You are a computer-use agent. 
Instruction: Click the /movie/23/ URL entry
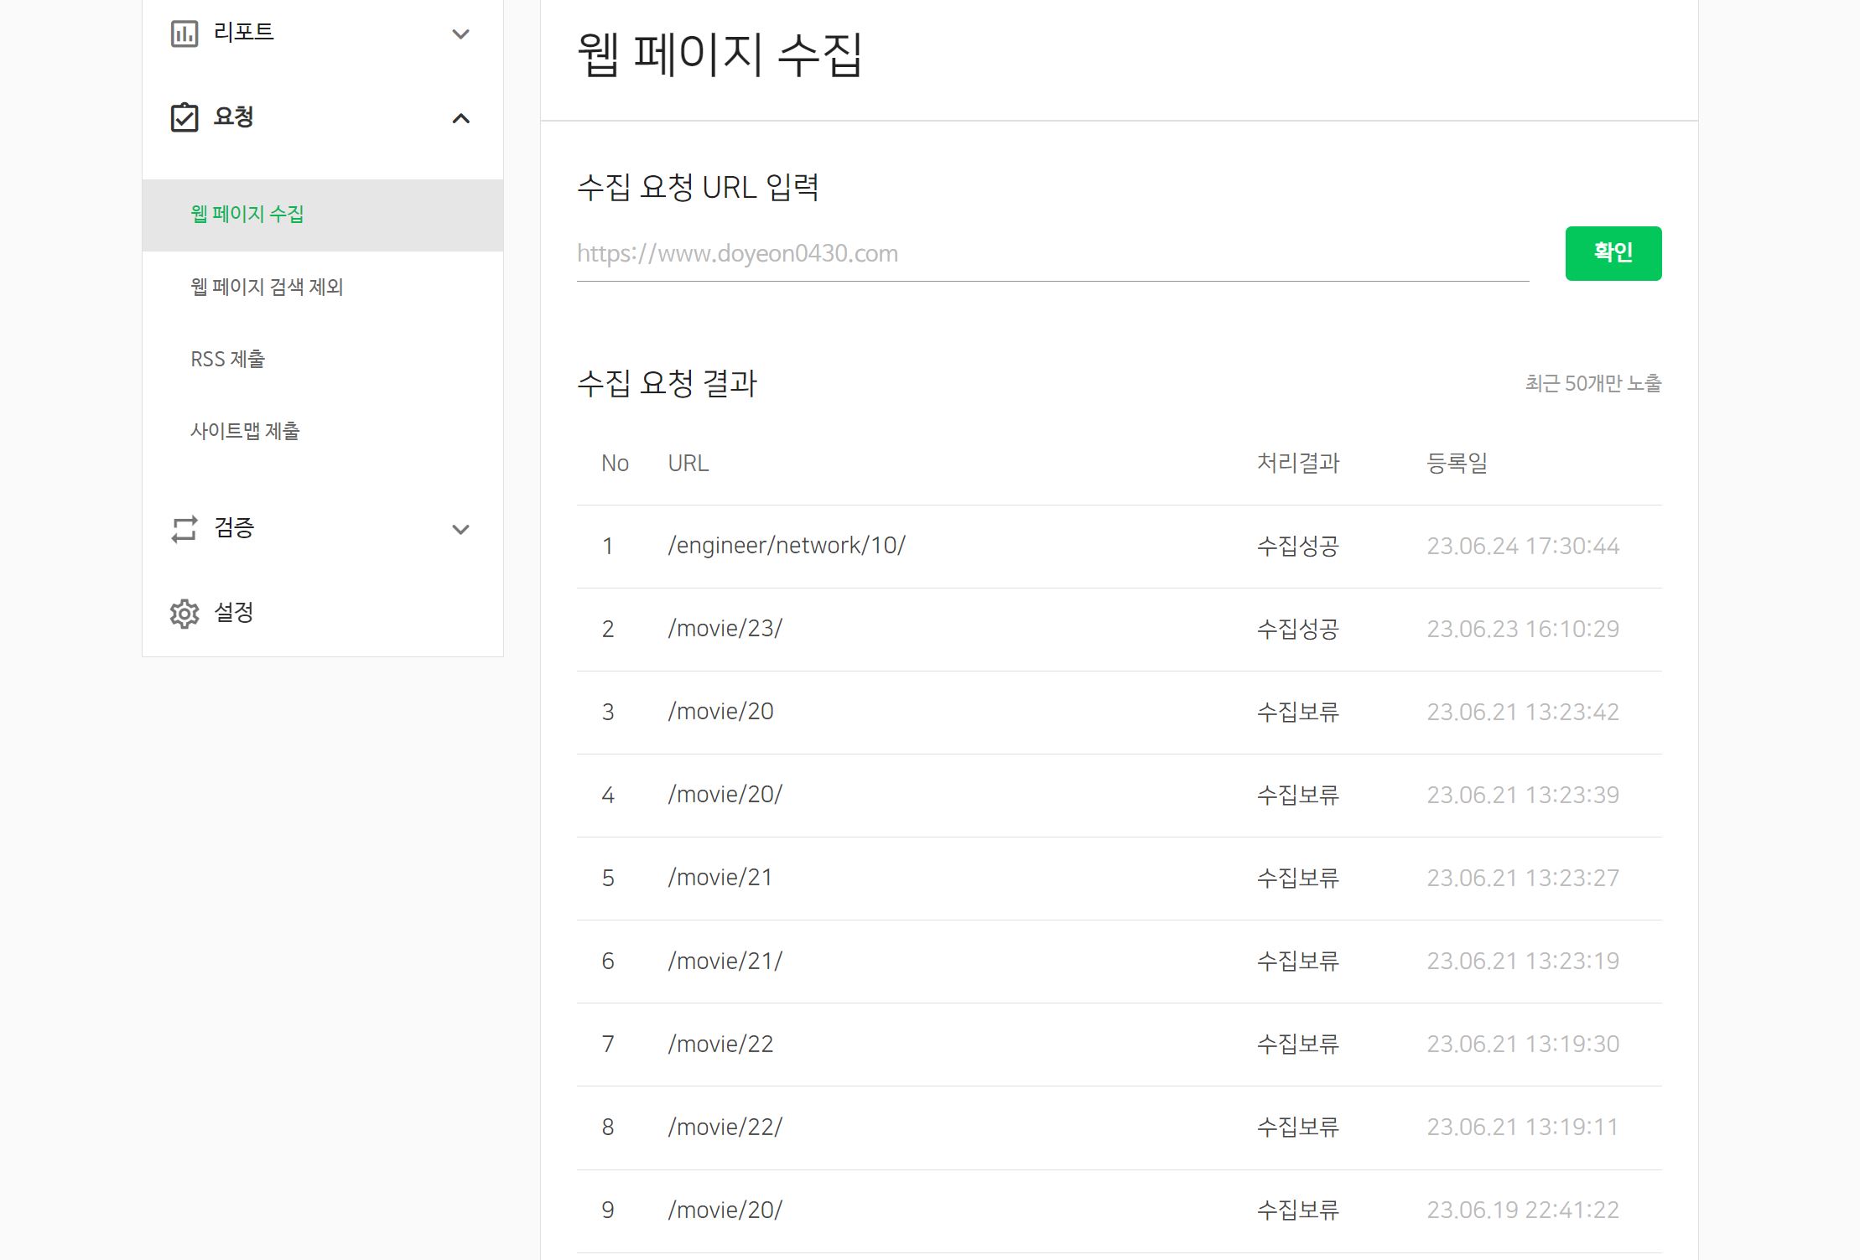point(725,629)
